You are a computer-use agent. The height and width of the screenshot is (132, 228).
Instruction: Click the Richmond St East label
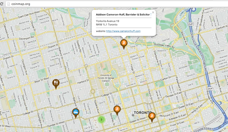click(x=169, y=114)
